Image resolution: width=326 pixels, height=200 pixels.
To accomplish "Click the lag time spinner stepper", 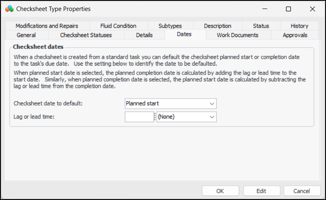I will 155,117.
